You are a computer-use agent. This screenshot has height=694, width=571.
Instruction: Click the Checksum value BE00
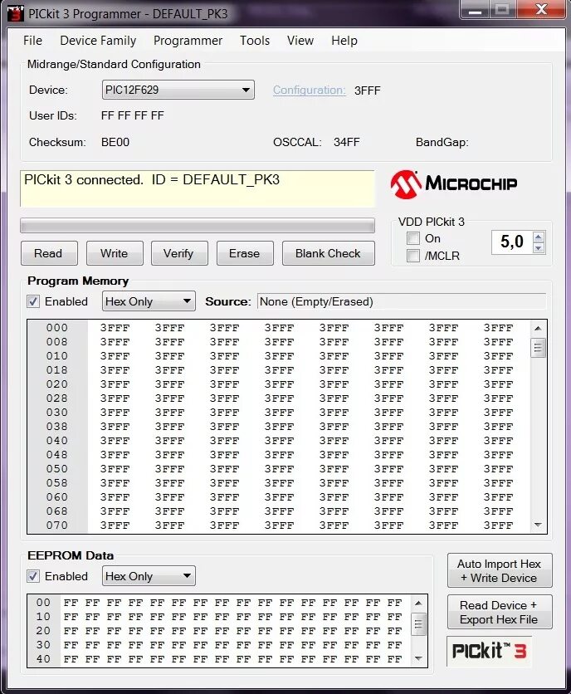click(115, 142)
